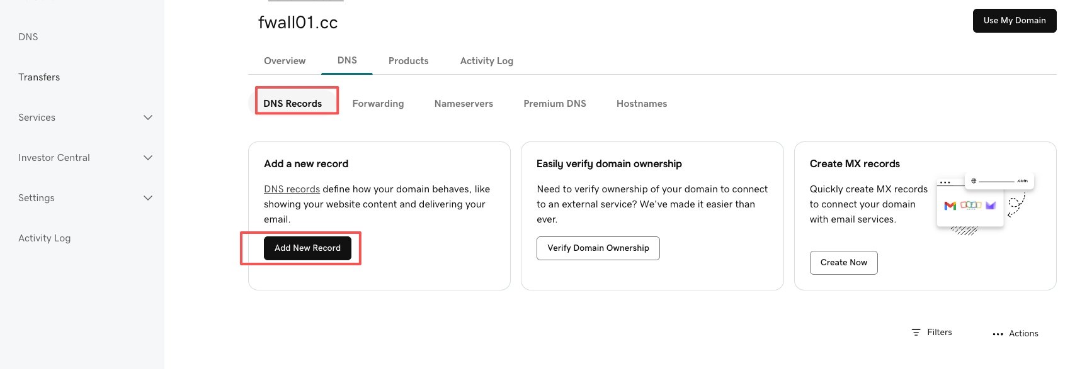Screen dimensions: 1087x369
Task: Select the Hostnames sub-tab
Action: tap(641, 104)
